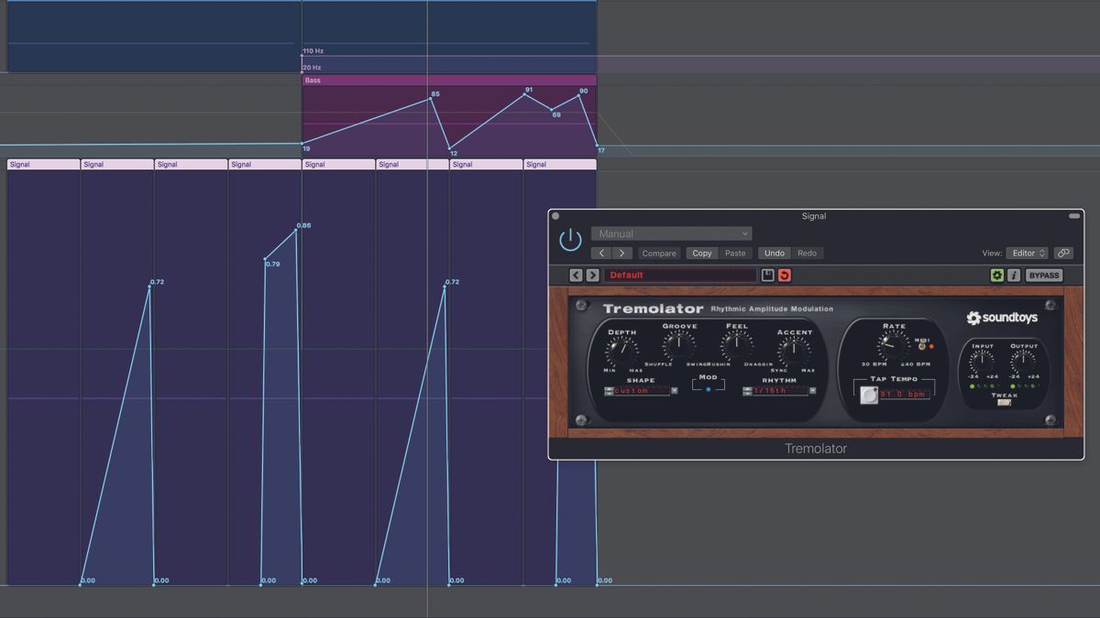The height and width of the screenshot is (618, 1100).
Task: Click the Tweak button below the output meters
Action: click(1004, 403)
